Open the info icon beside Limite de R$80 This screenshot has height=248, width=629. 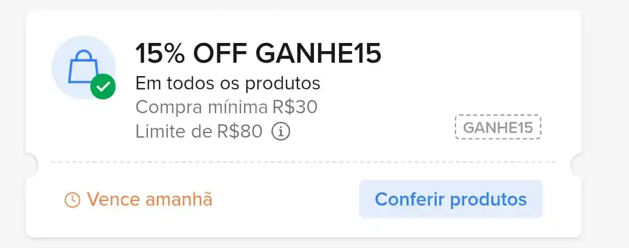pyautogui.click(x=281, y=131)
